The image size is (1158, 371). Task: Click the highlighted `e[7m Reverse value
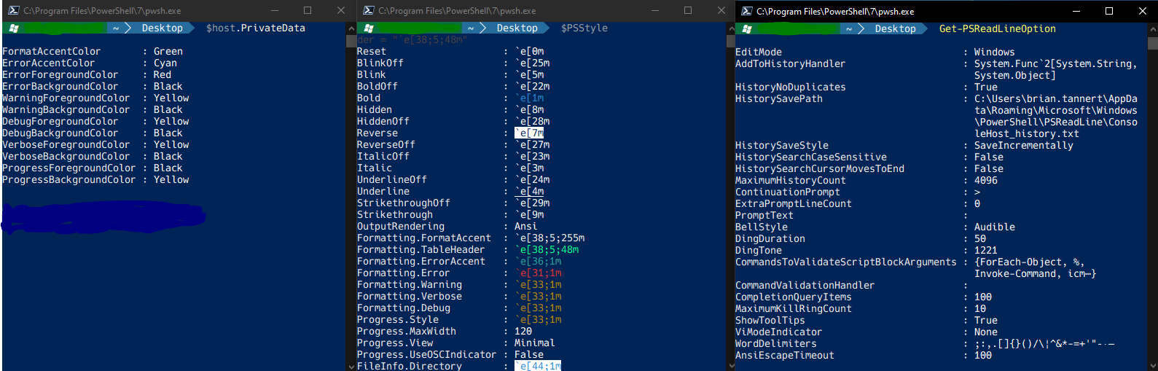click(x=529, y=133)
